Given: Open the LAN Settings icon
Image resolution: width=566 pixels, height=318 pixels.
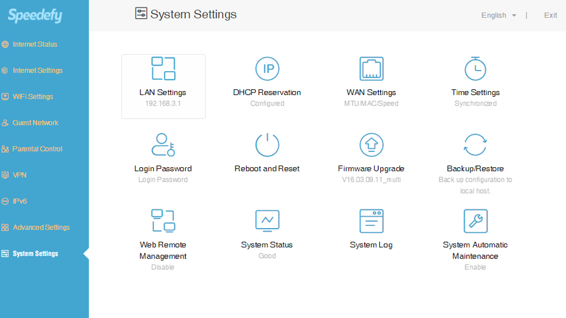Looking at the screenshot, I should pos(163,68).
